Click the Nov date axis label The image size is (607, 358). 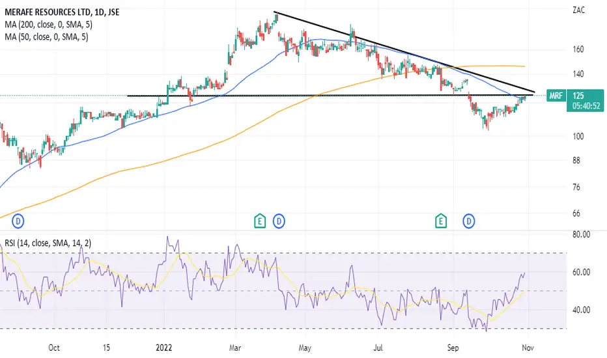pos(528,348)
